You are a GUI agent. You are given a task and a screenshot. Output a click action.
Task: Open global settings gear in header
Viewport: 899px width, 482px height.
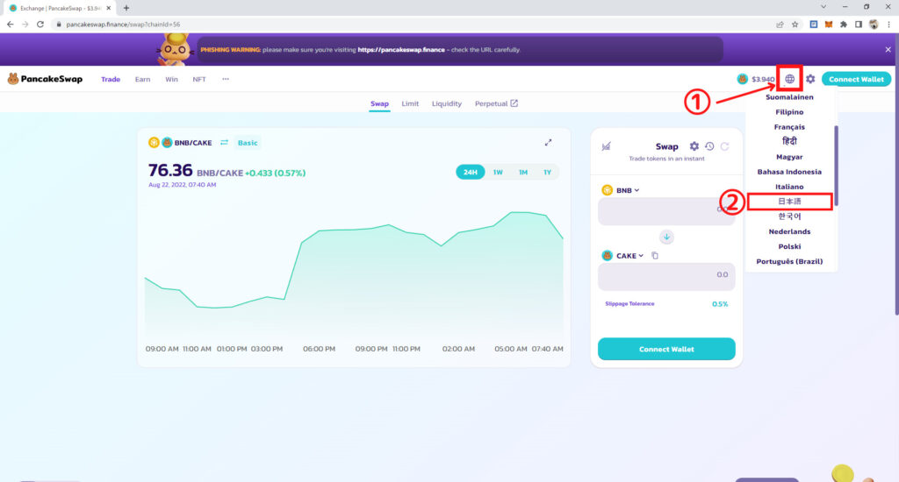point(810,79)
